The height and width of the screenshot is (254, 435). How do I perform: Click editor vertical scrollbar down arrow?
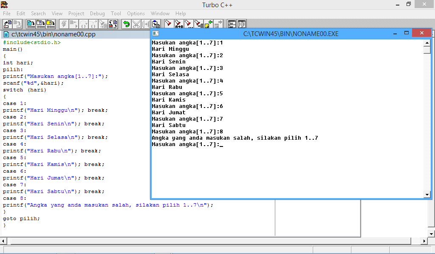(x=432, y=234)
